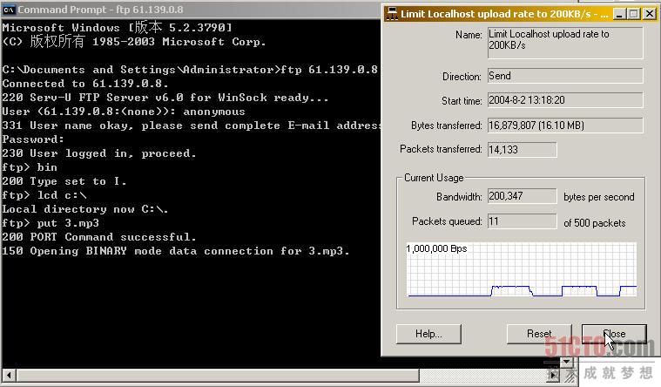Click the line 'ftp> lcd c:\'
Viewport: 661px width, 387px height.
coord(44,195)
